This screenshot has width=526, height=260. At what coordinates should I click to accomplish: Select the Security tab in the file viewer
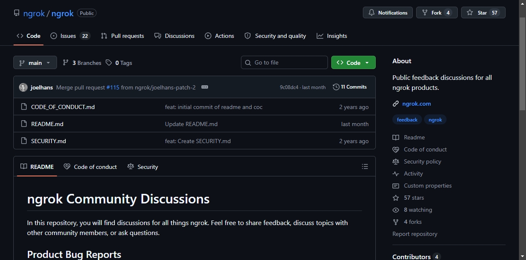[x=143, y=166]
